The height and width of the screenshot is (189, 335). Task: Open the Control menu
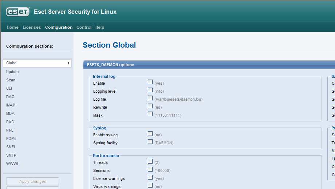[84, 27]
